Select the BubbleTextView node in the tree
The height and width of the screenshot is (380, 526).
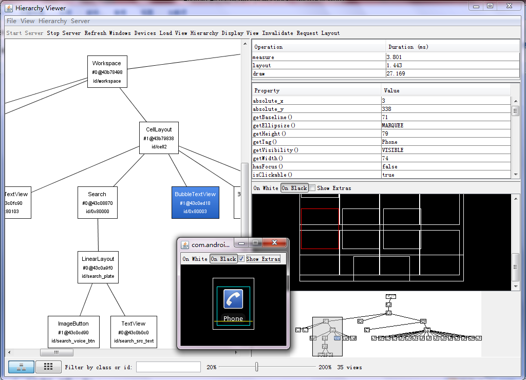[195, 202]
